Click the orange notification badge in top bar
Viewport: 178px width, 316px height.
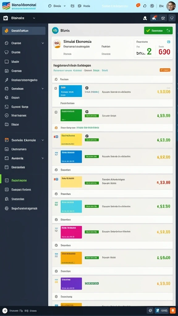[x=138, y=6]
